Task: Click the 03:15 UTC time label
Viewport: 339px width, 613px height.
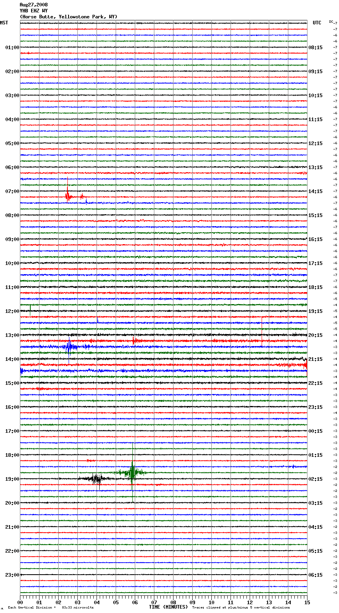Action: [315, 503]
